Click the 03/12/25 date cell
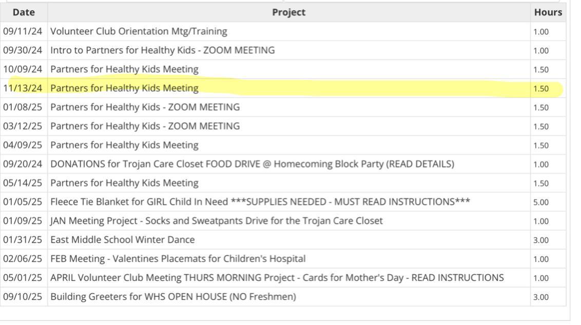Image resolution: width=581 pixels, height=325 pixels. pos(24,126)
